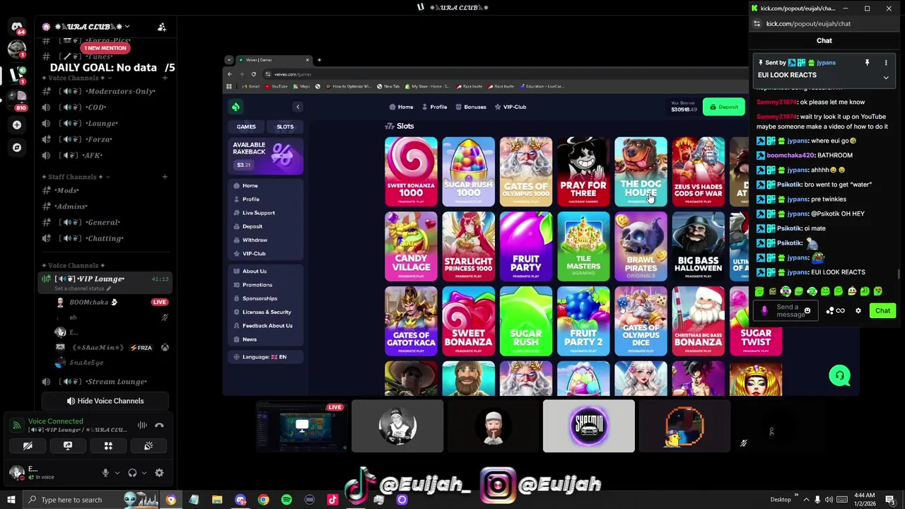Image resolution: width=905 pixels, height=509 pixels.
Task: Click the Windows Start button
Action: [x=11, y=500]
